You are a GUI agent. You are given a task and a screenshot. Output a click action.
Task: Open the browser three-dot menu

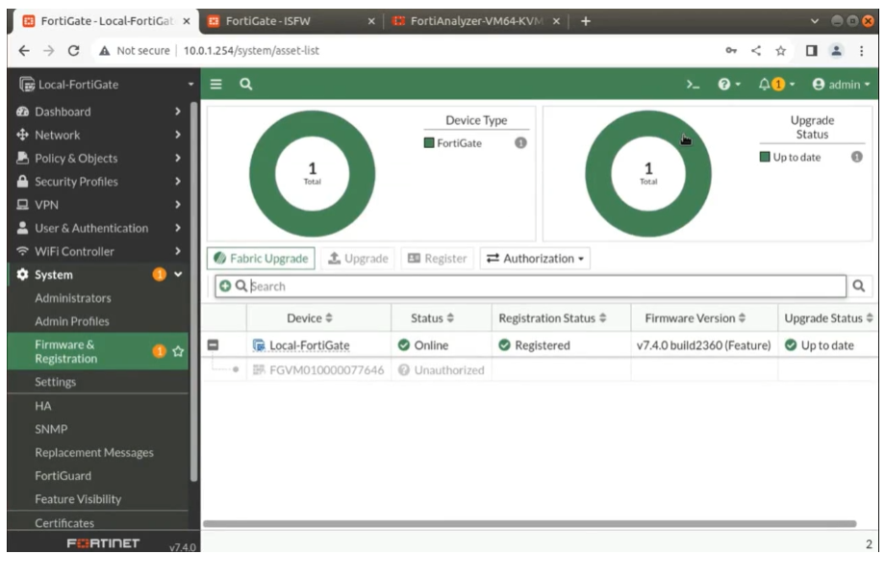pyautogui.click(x=861, y=50)
